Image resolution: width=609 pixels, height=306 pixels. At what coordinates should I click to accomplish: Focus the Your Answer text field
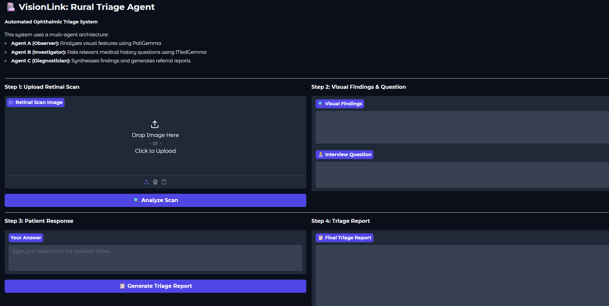coord(155,258)
